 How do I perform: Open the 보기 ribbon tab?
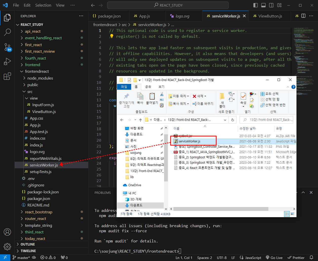pyautogui.click(x=161, y=87)
